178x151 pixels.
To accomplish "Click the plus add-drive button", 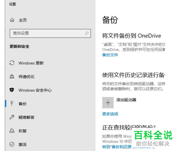I will 108,103.
